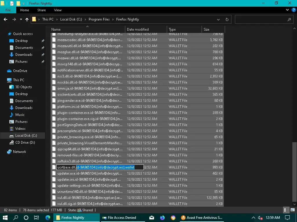Select the pingsender.exe file row

pyautogui.click(x=137, y=100)
